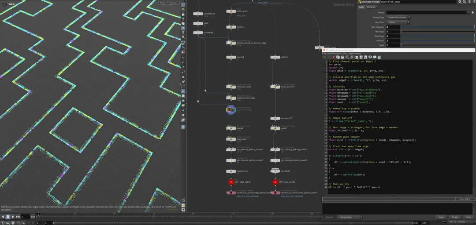Click the cut scissors icon in snippet editor
Image resolution: width=476 pixels, height=225 pixels.
[333, 57]
